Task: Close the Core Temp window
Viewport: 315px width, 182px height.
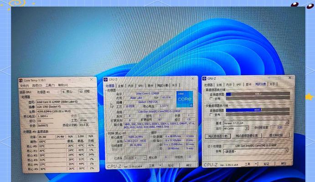Action: 92,80
